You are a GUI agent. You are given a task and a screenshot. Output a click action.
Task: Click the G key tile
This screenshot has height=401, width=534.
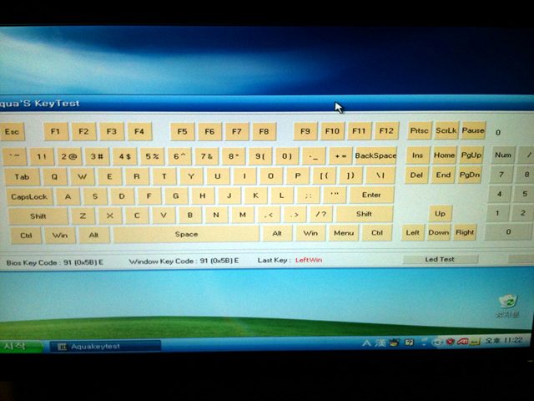[x=176, y=196]
